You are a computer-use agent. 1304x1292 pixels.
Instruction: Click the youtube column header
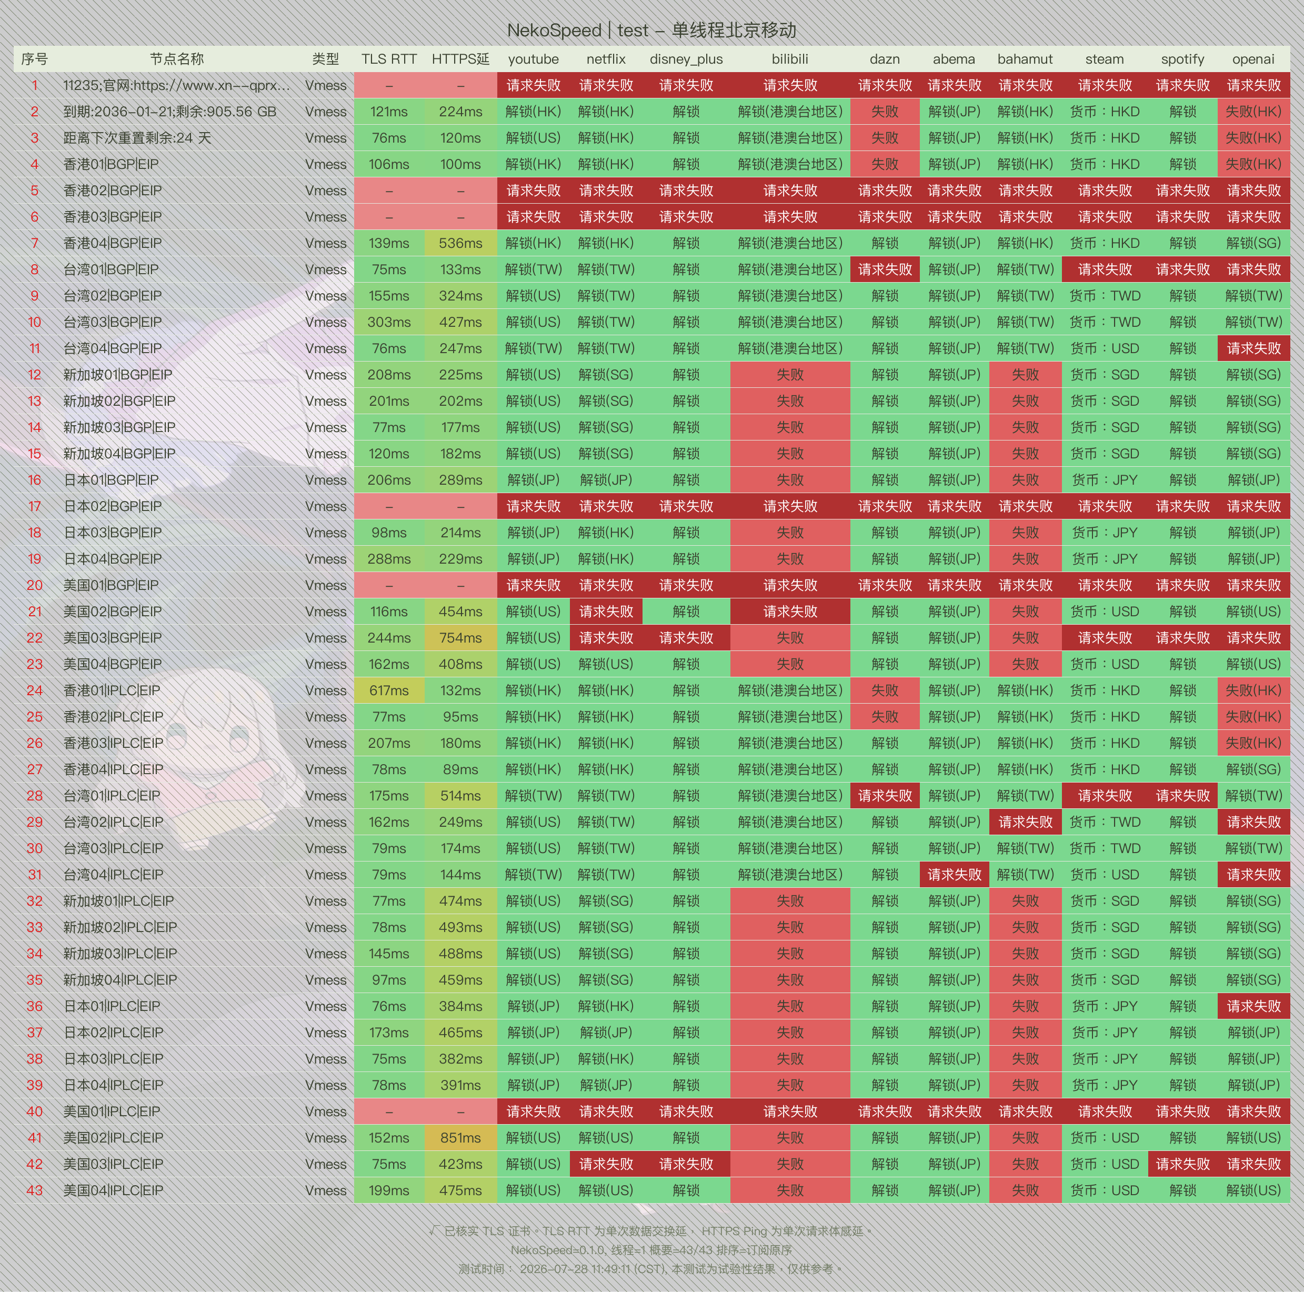coord(533,59)
